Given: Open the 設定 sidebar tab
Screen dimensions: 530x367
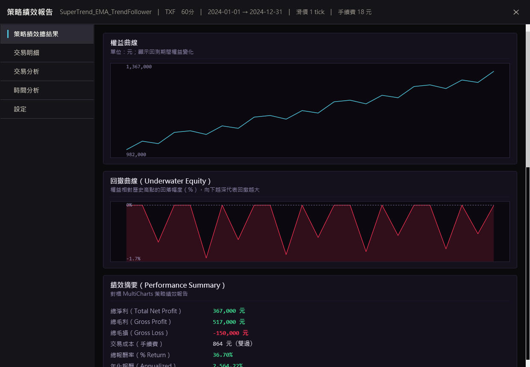Looking at the screenshot, I should [x=47, y=109].
